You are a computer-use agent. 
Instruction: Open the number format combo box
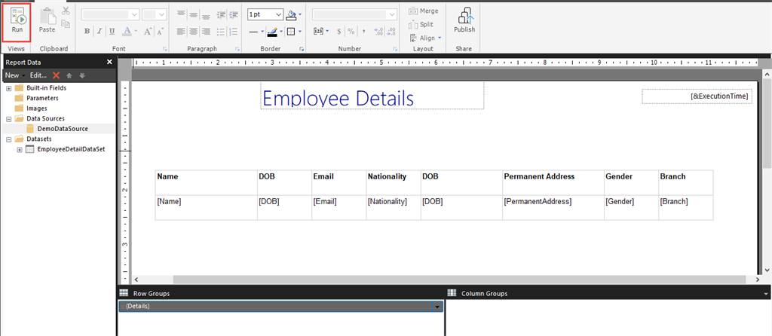pos(354,15)
